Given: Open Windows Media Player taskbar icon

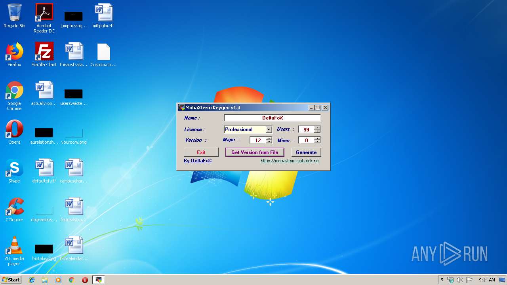Looking at the screenshot, I should click(58, 280).
